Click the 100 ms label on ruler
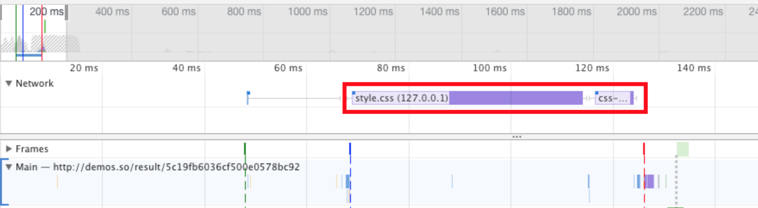Screen dimensions: 758x208 pyautogui.click(x=489, y=68)
